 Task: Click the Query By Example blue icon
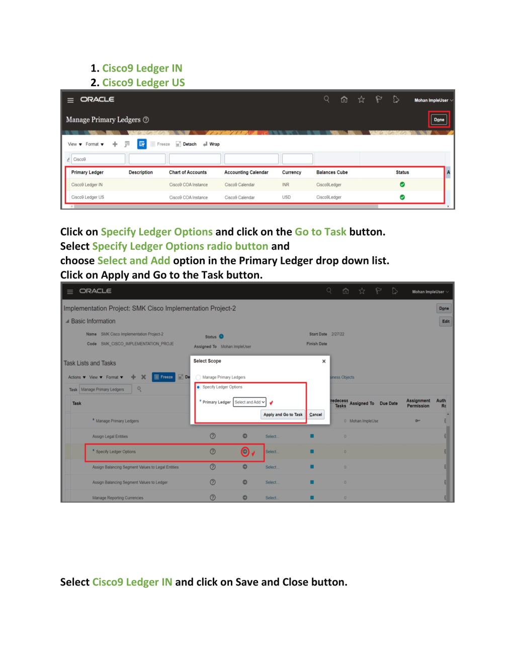pos(142,144)
